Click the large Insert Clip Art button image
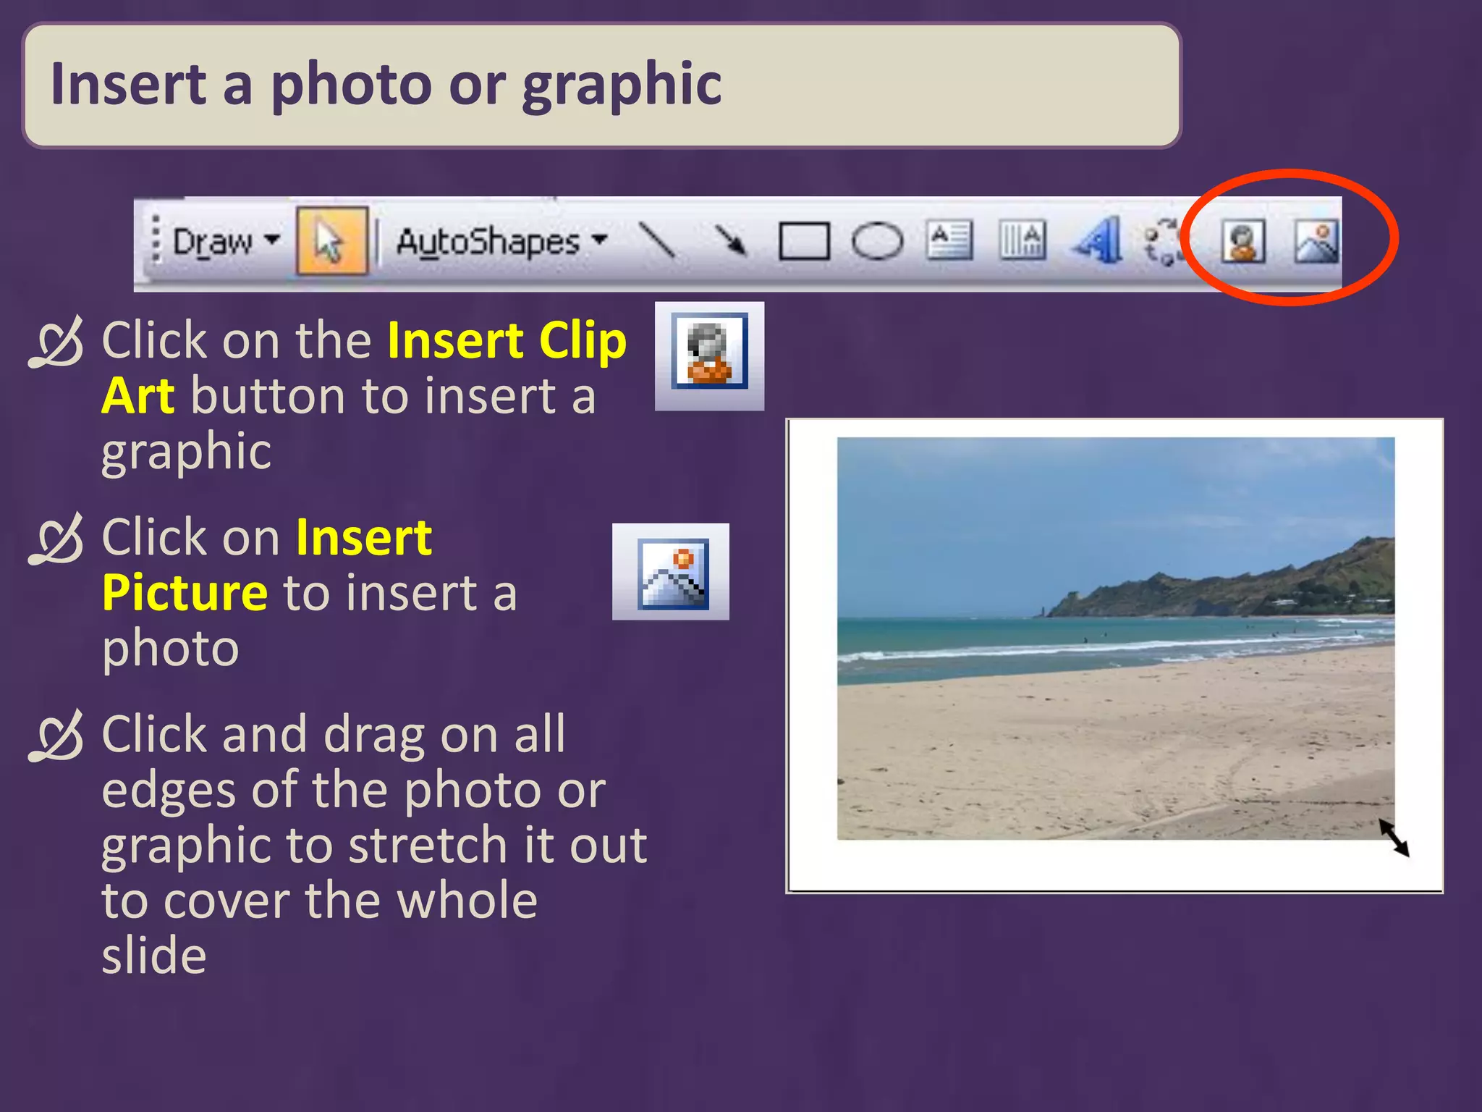Image resolution: width=1482 pixels, height=1112 pixels. tap(709, 355)
